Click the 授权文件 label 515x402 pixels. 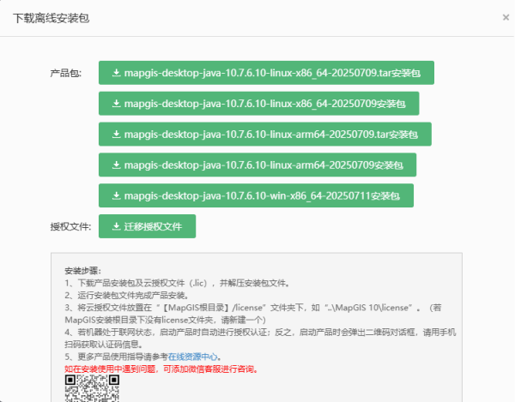pyautogui.click(x=70, y=227)
